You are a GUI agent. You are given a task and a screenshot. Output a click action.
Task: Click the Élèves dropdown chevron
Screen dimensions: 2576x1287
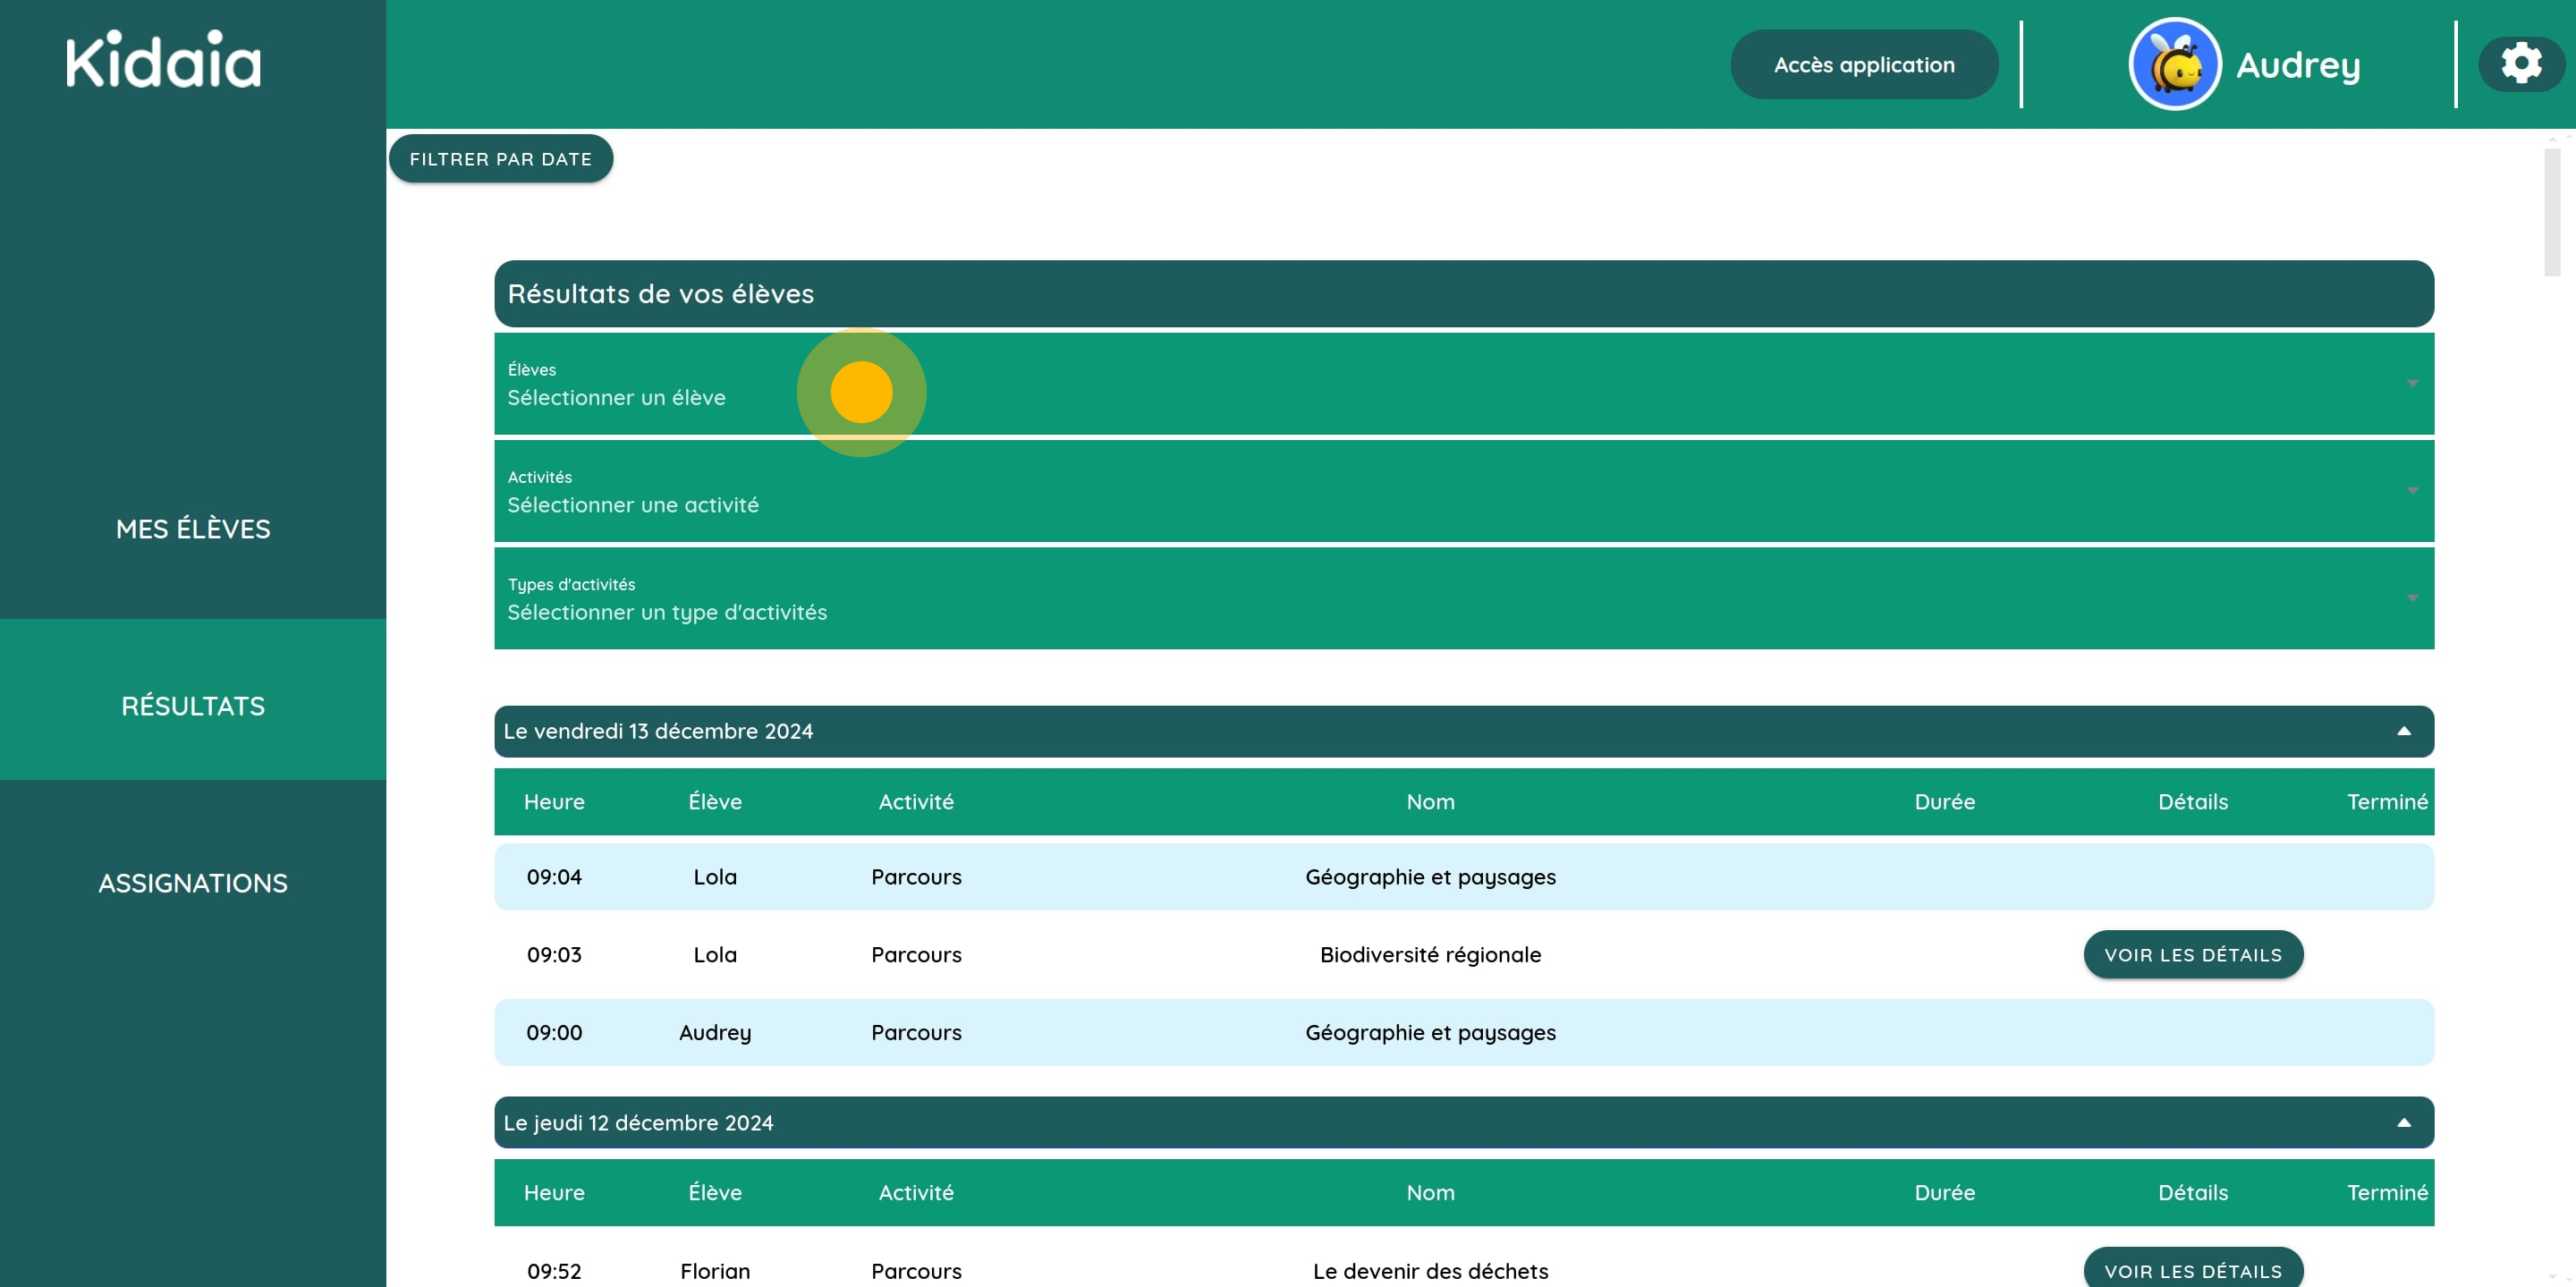coord(2413,384)
